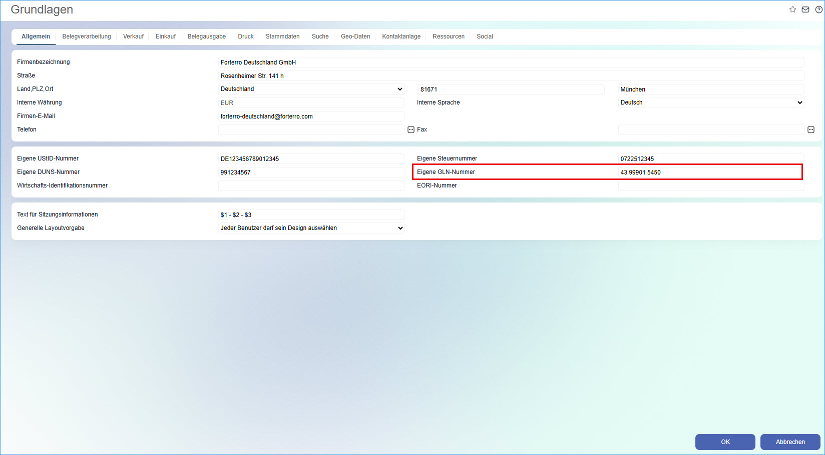Cancel with the Abbrechen button
The image size is (825, 455).
click(x=790, y=442)
